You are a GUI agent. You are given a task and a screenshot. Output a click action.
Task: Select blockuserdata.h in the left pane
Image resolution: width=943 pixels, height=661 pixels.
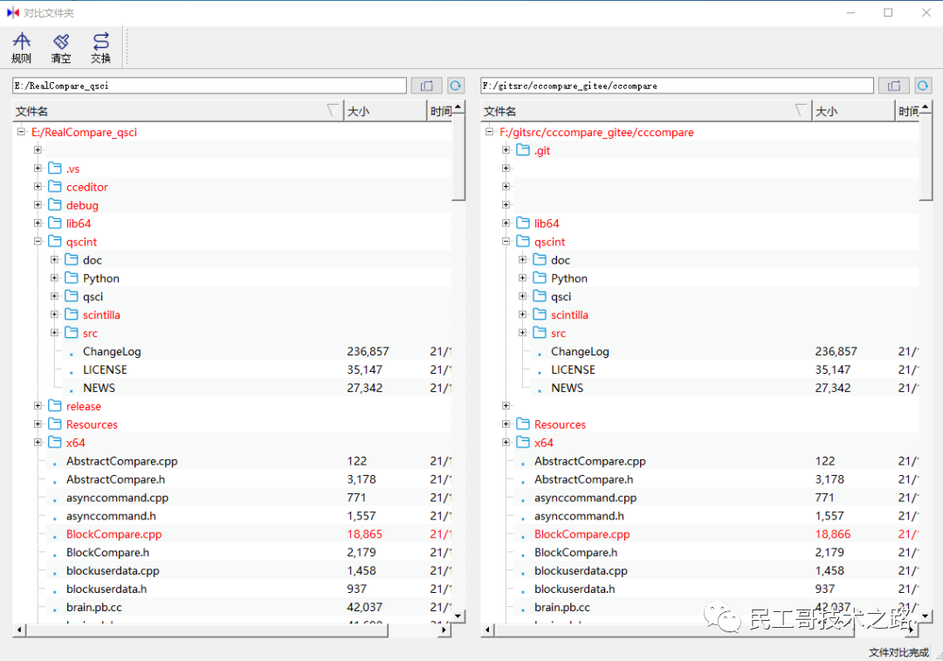(107, 589)
